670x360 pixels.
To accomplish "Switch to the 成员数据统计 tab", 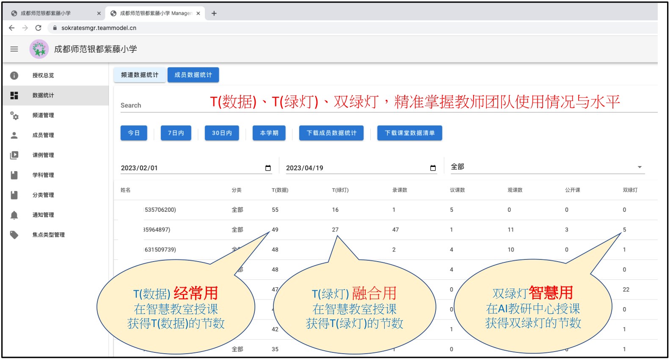I will click(x=193, y=75).
